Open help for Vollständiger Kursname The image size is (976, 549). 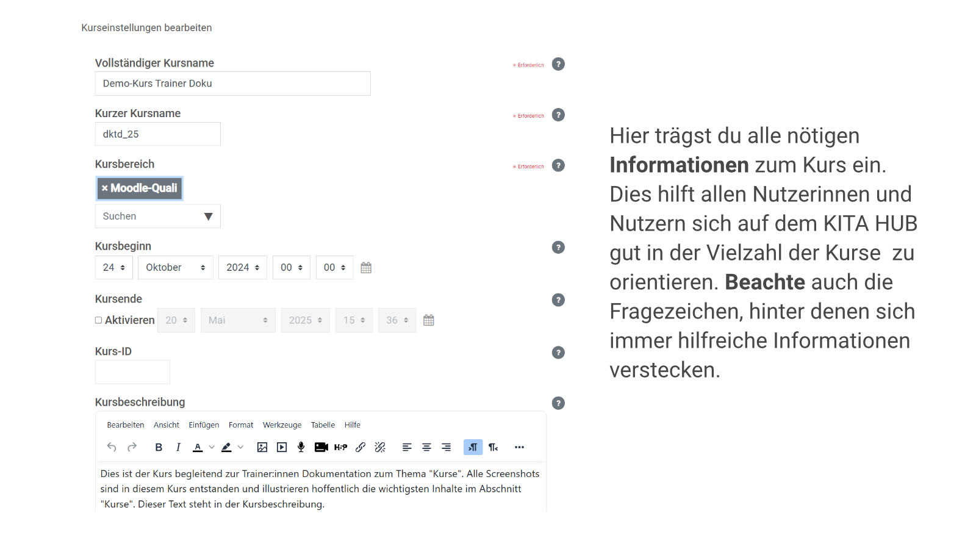coord(558,64)
